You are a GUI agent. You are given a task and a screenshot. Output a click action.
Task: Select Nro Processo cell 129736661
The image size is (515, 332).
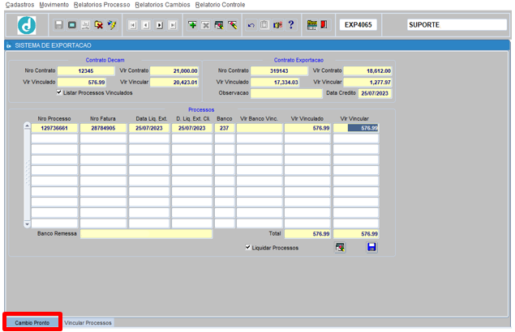tap(54, 128)
